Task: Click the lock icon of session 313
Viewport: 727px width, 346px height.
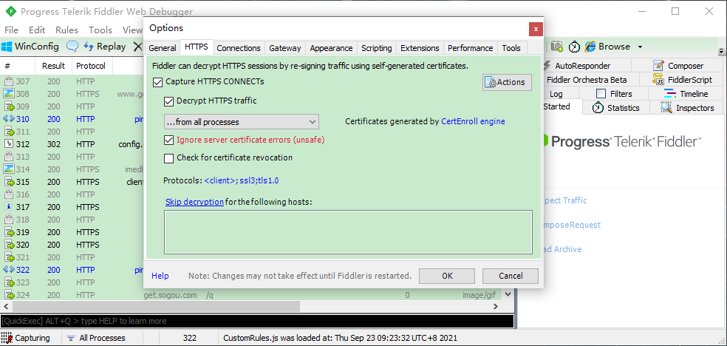Action: 8,156
